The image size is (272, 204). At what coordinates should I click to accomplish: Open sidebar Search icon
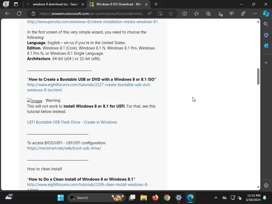[x=266, y=24]
